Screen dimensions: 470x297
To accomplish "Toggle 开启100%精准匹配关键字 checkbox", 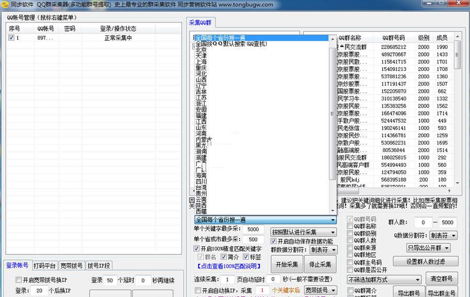I will pyautogui.click(x=196, y=248).
